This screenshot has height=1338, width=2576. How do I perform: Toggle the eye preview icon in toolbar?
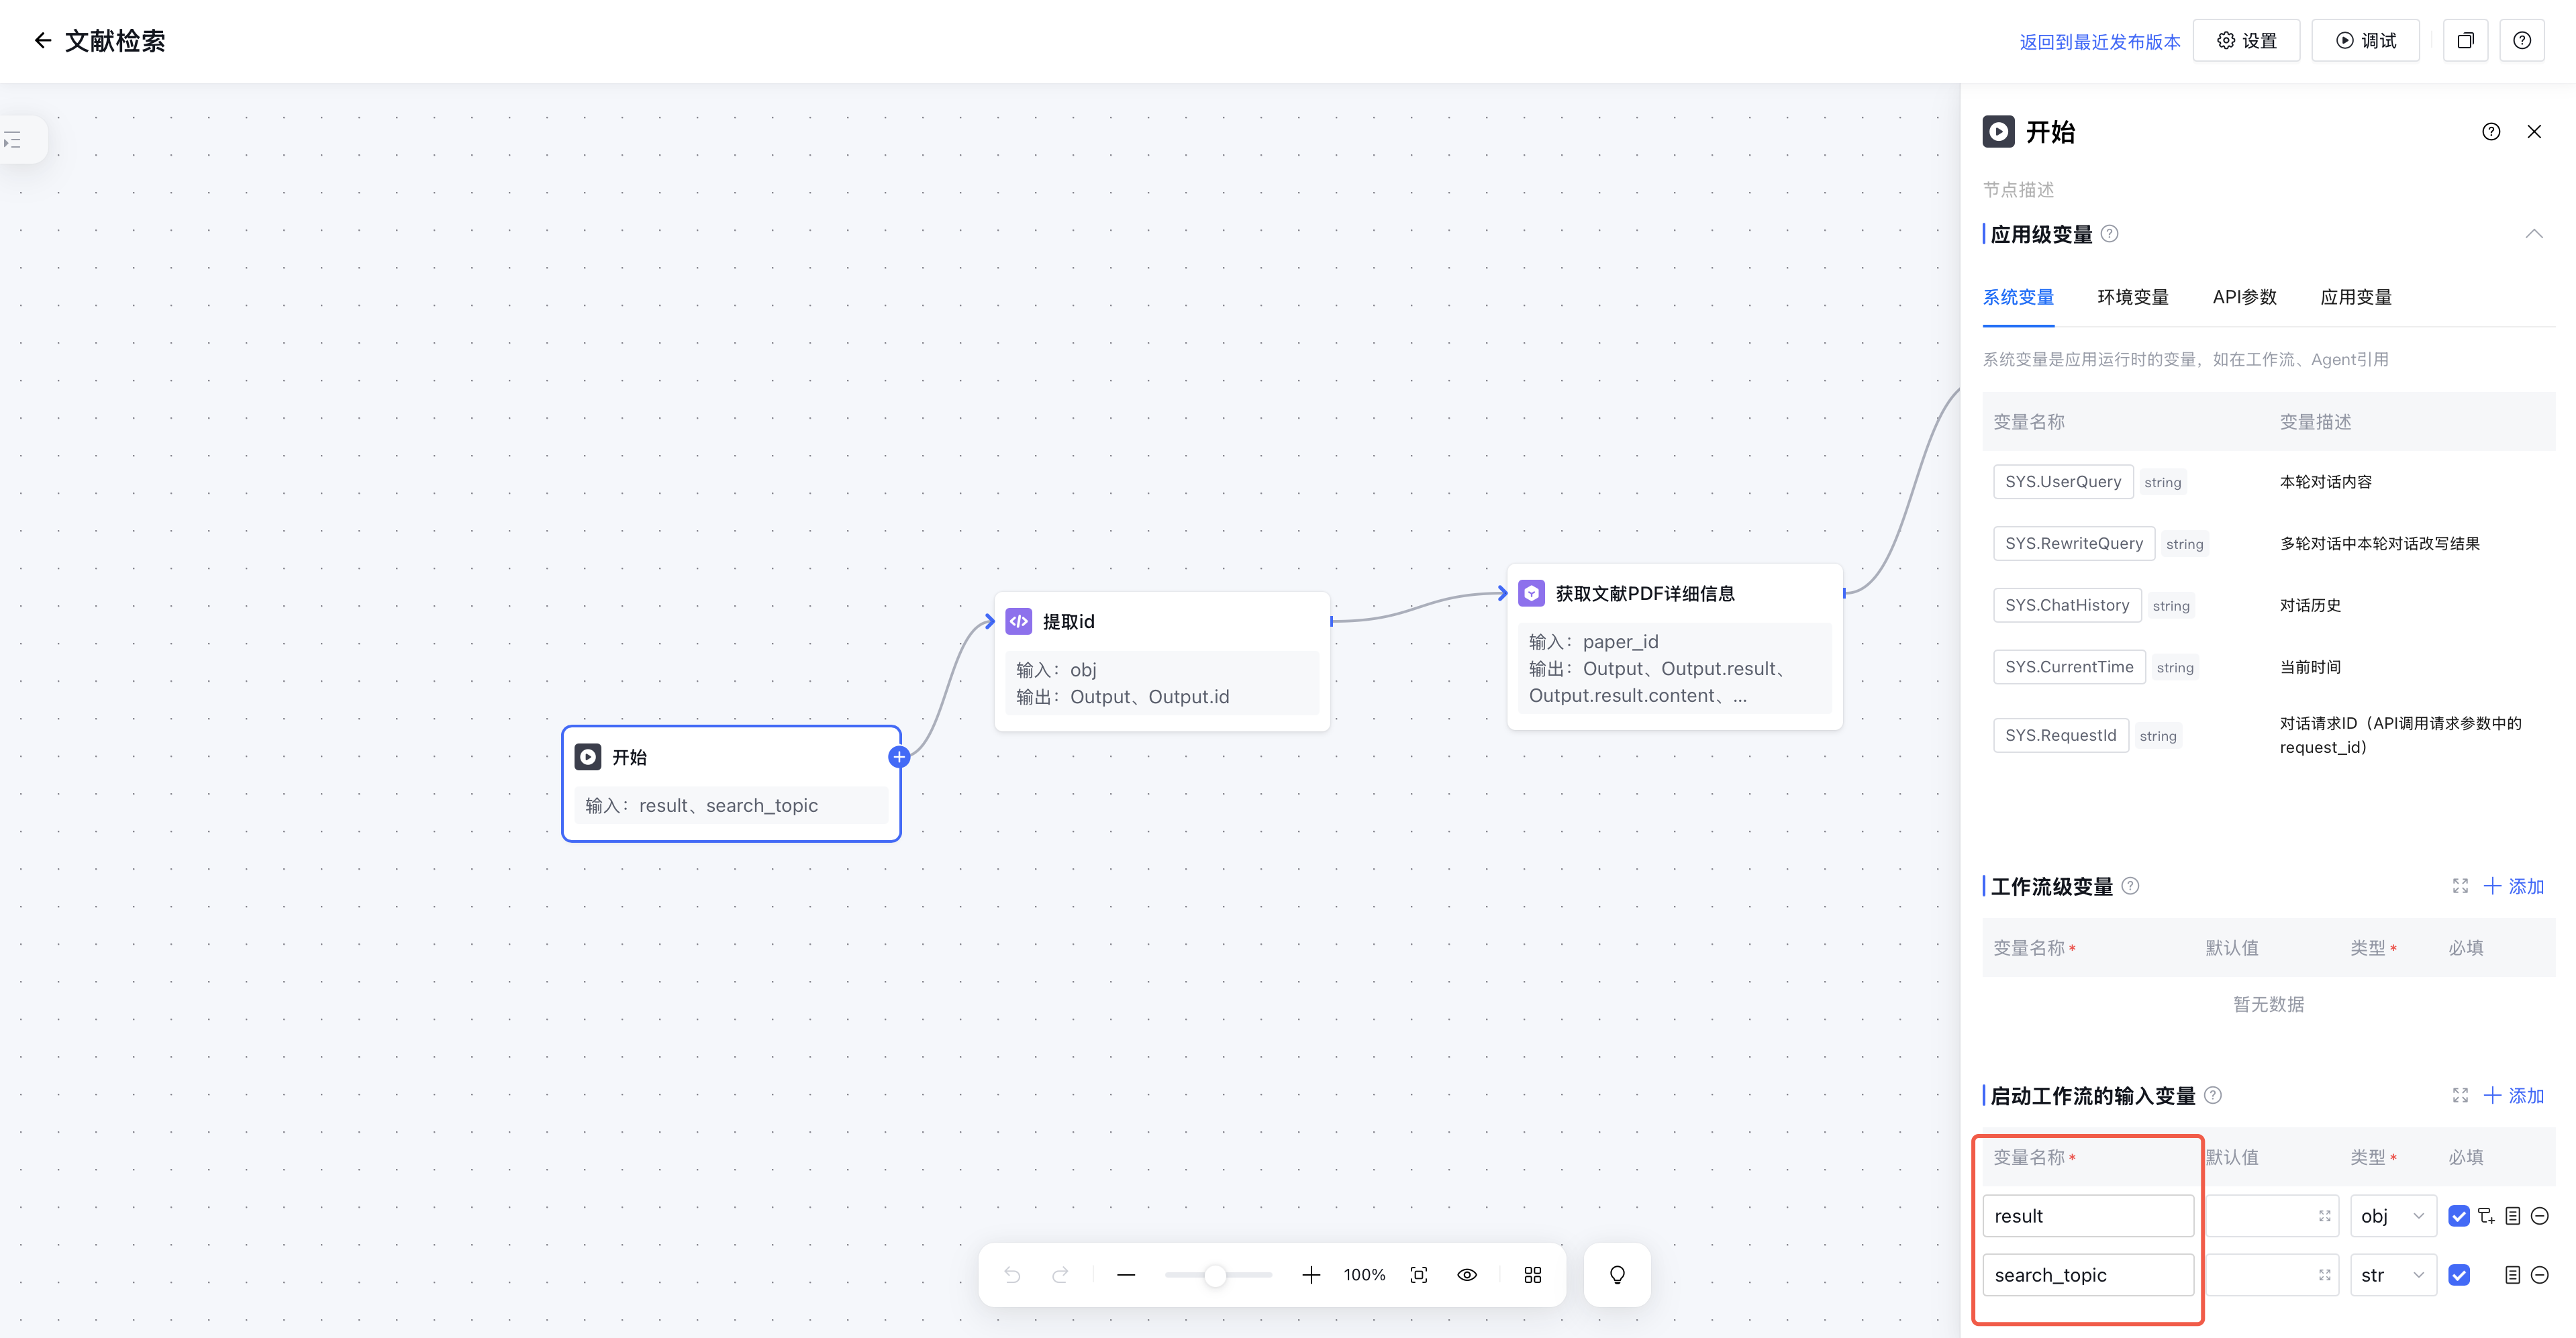point(1467,1274)
